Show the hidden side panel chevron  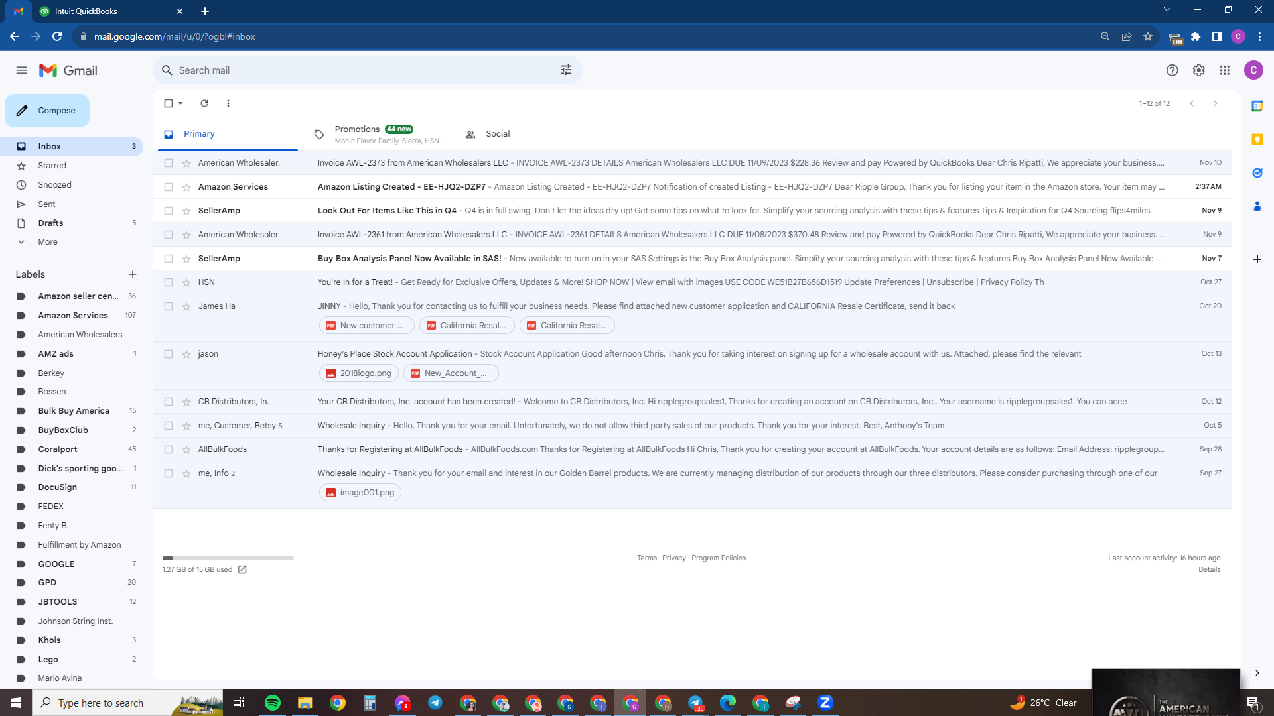click(1257, 673)
